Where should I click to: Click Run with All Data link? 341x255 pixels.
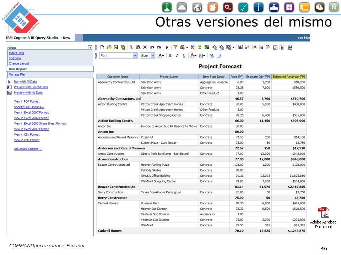26,82
